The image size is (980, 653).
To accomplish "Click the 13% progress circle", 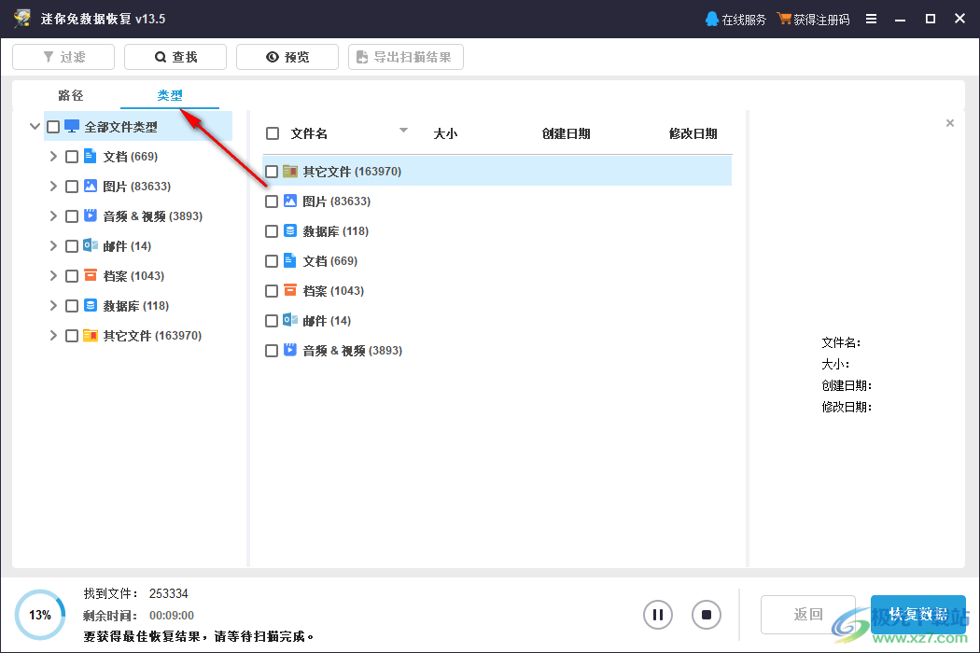I will [x=39, y=614].
